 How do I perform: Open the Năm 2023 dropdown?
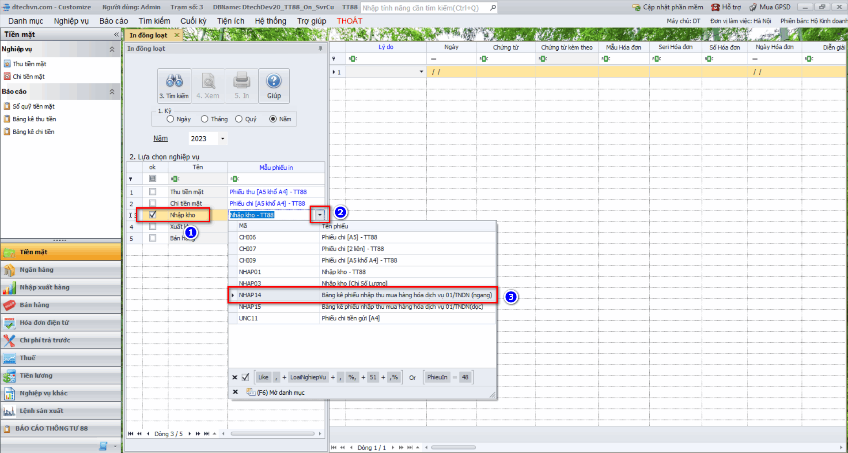click(x=223, y=139)
